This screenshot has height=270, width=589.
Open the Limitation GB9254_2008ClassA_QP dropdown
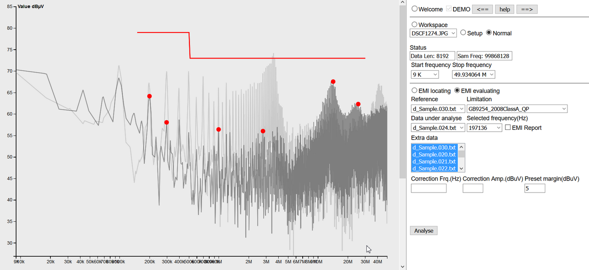pos(517,109)
